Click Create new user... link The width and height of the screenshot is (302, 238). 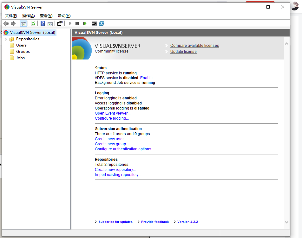click(x=110, y=139)
